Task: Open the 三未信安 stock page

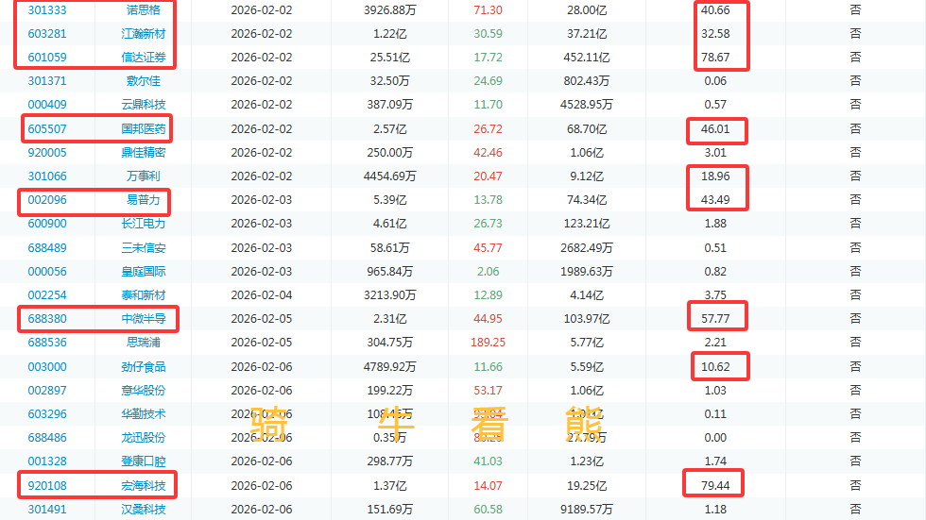Action: click(x=144, y=248)
